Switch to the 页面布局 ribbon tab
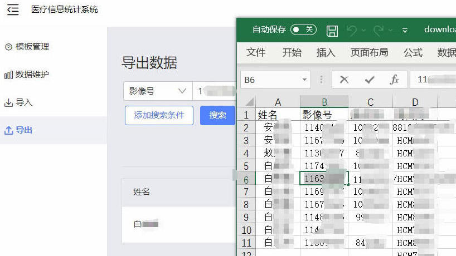The image size is (456, 256). [x=369, y=53]
